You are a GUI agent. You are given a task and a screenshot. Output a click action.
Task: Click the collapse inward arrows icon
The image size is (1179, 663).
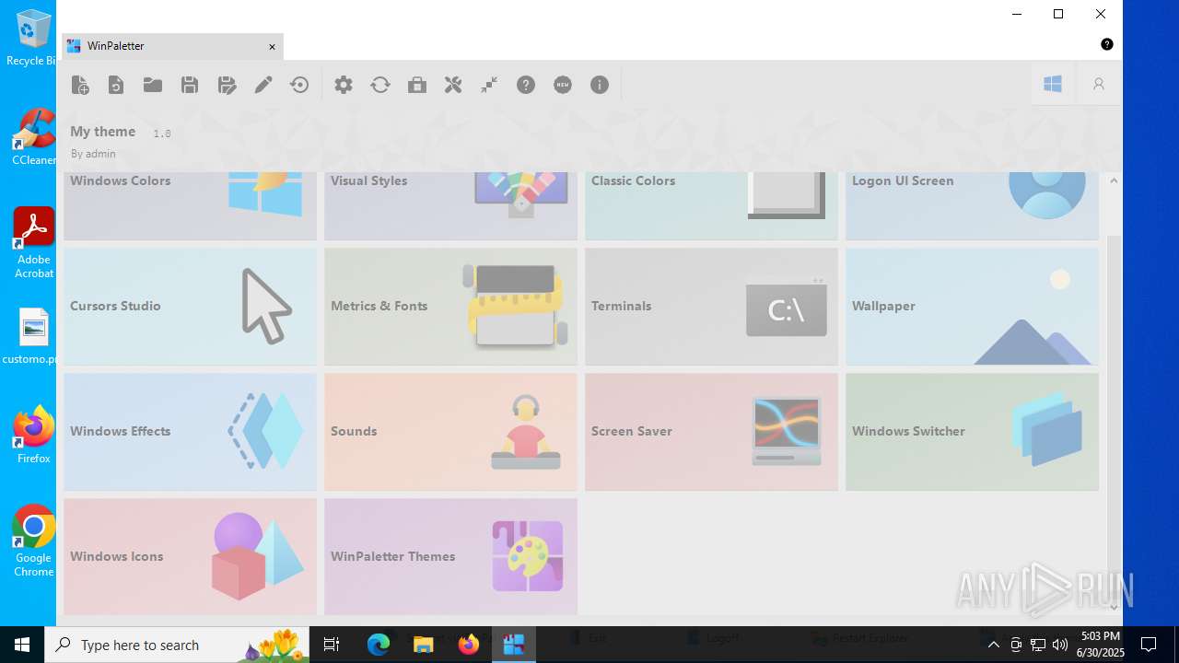click(x=489, y=85)
